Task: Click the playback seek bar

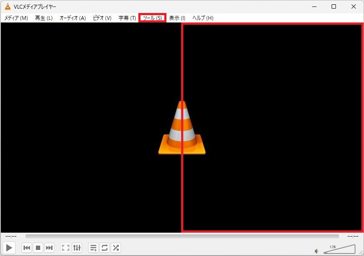Action: [182, 236]
